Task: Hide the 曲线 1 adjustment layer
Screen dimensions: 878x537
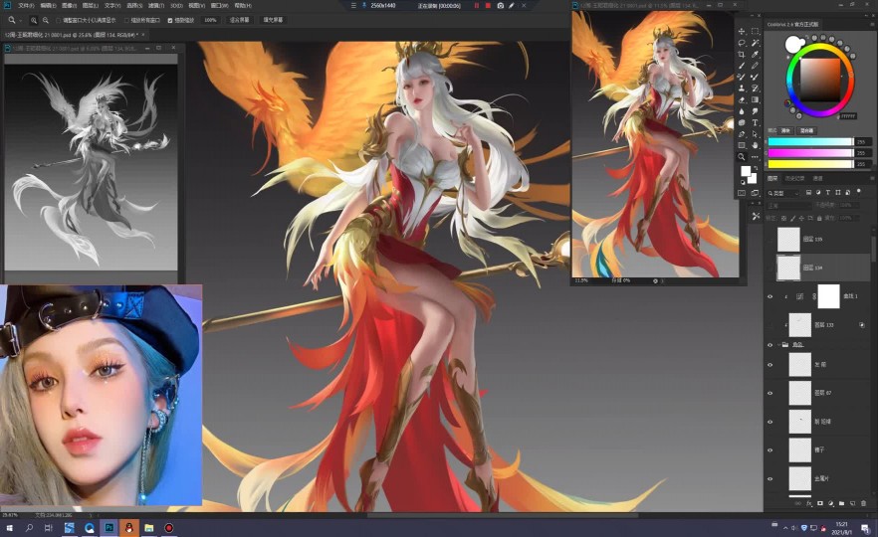Action: point(769,297)
